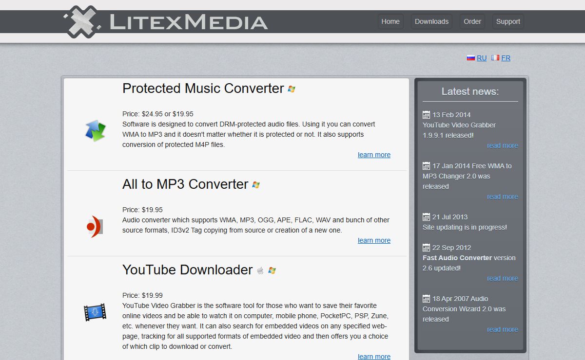
Task: Click Apple logo beside YouTube Downloader
Action: 260,270
